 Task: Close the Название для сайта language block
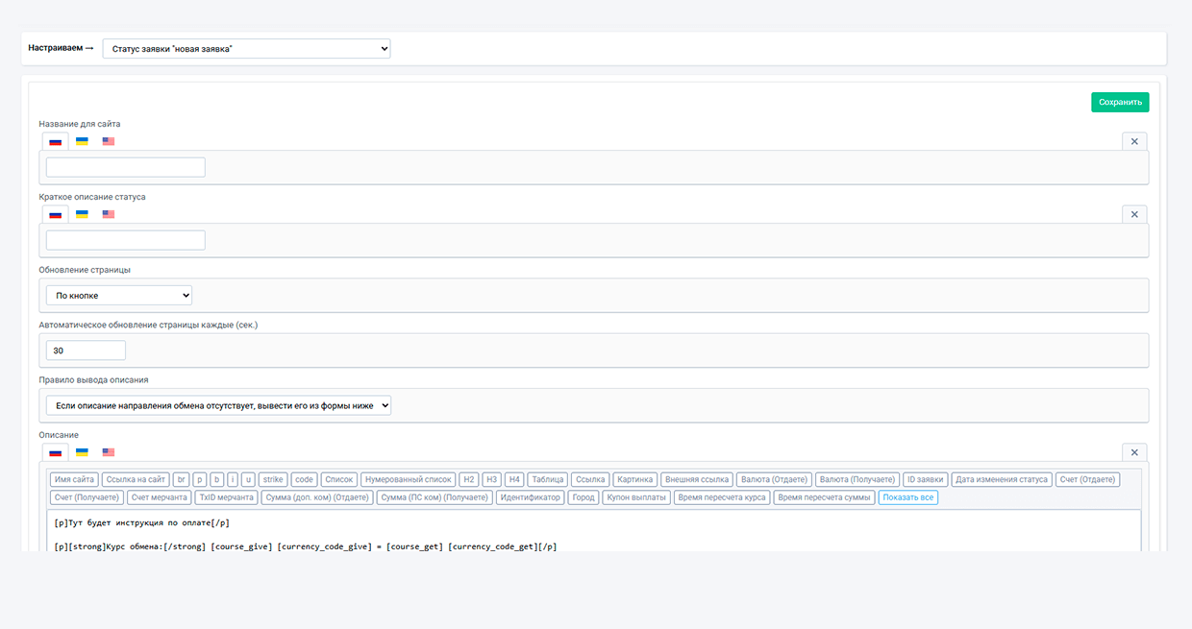(1134, 141)
